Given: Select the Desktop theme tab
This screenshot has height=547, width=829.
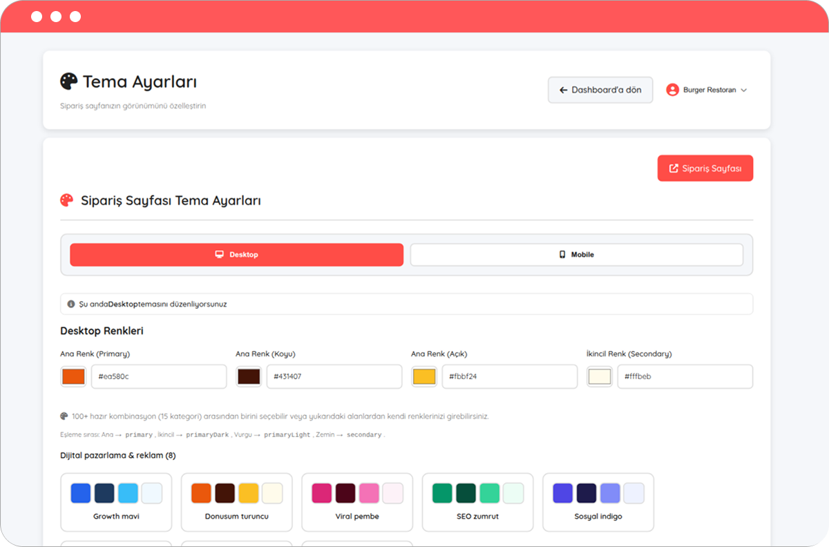Looking at the screenshot, I should click(x=236, y=255).
